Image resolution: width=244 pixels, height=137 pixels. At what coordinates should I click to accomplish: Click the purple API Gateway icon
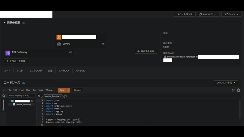(8, 53)
